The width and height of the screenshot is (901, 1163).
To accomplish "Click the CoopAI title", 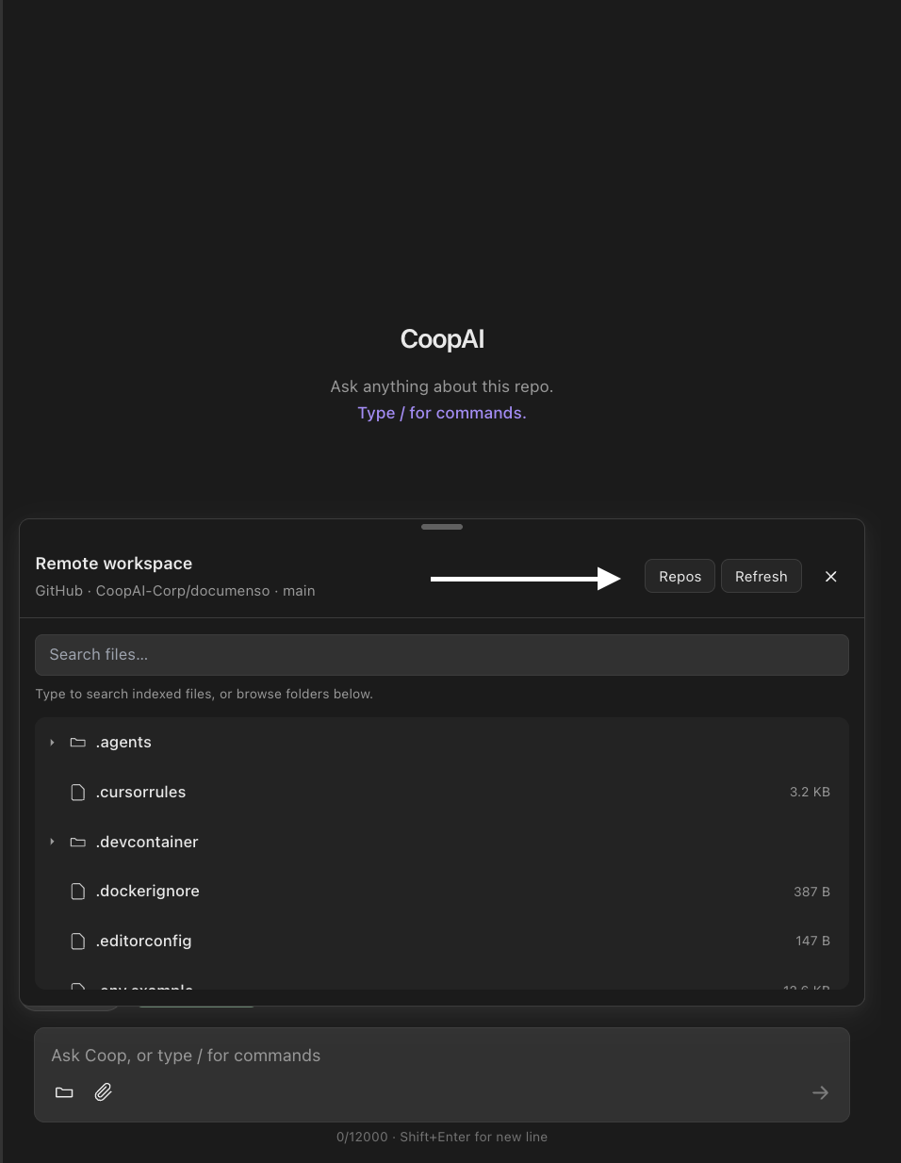I will coord(442,339).
